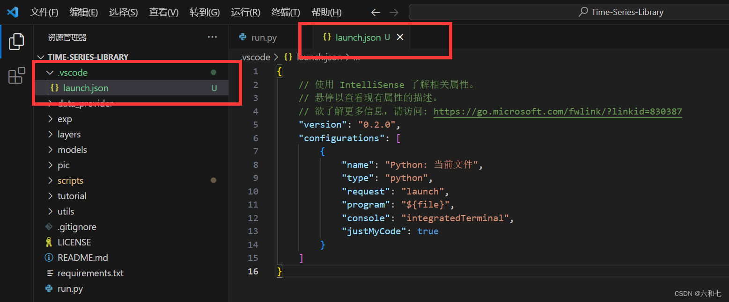The height and width of the screenshot is (302, 729).
Task: Click the "launch" request value
Action: click(423, 191)
